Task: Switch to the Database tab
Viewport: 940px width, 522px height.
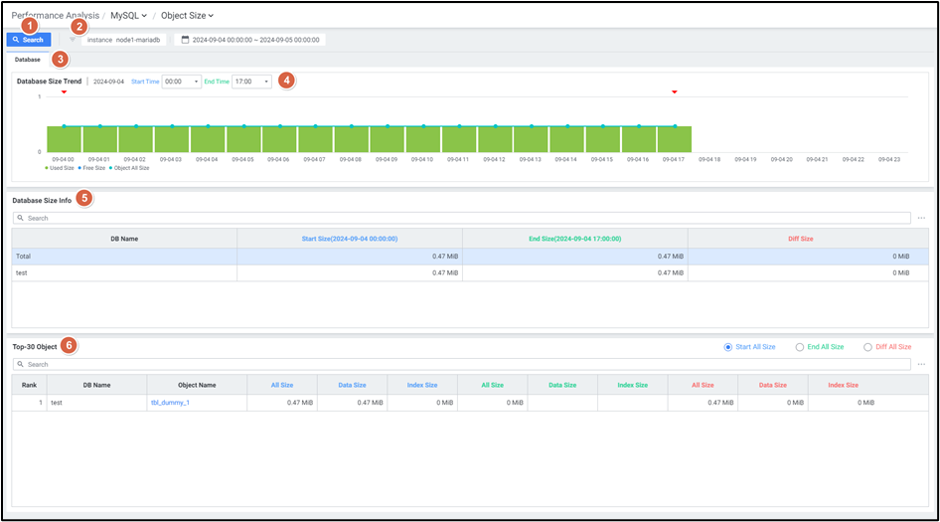Action: tap(28, 60)
